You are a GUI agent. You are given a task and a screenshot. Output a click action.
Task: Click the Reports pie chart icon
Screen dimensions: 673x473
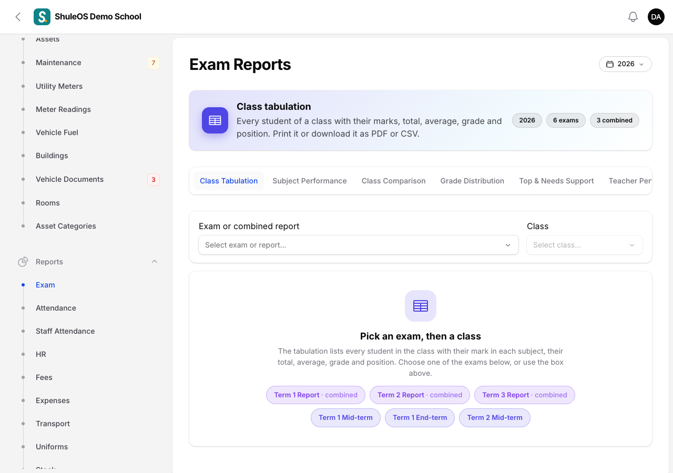tap(23, 262)
